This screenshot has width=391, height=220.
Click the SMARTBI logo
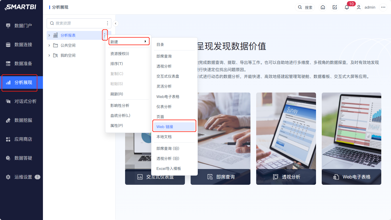pyautogui.click(x=20, y=7)
